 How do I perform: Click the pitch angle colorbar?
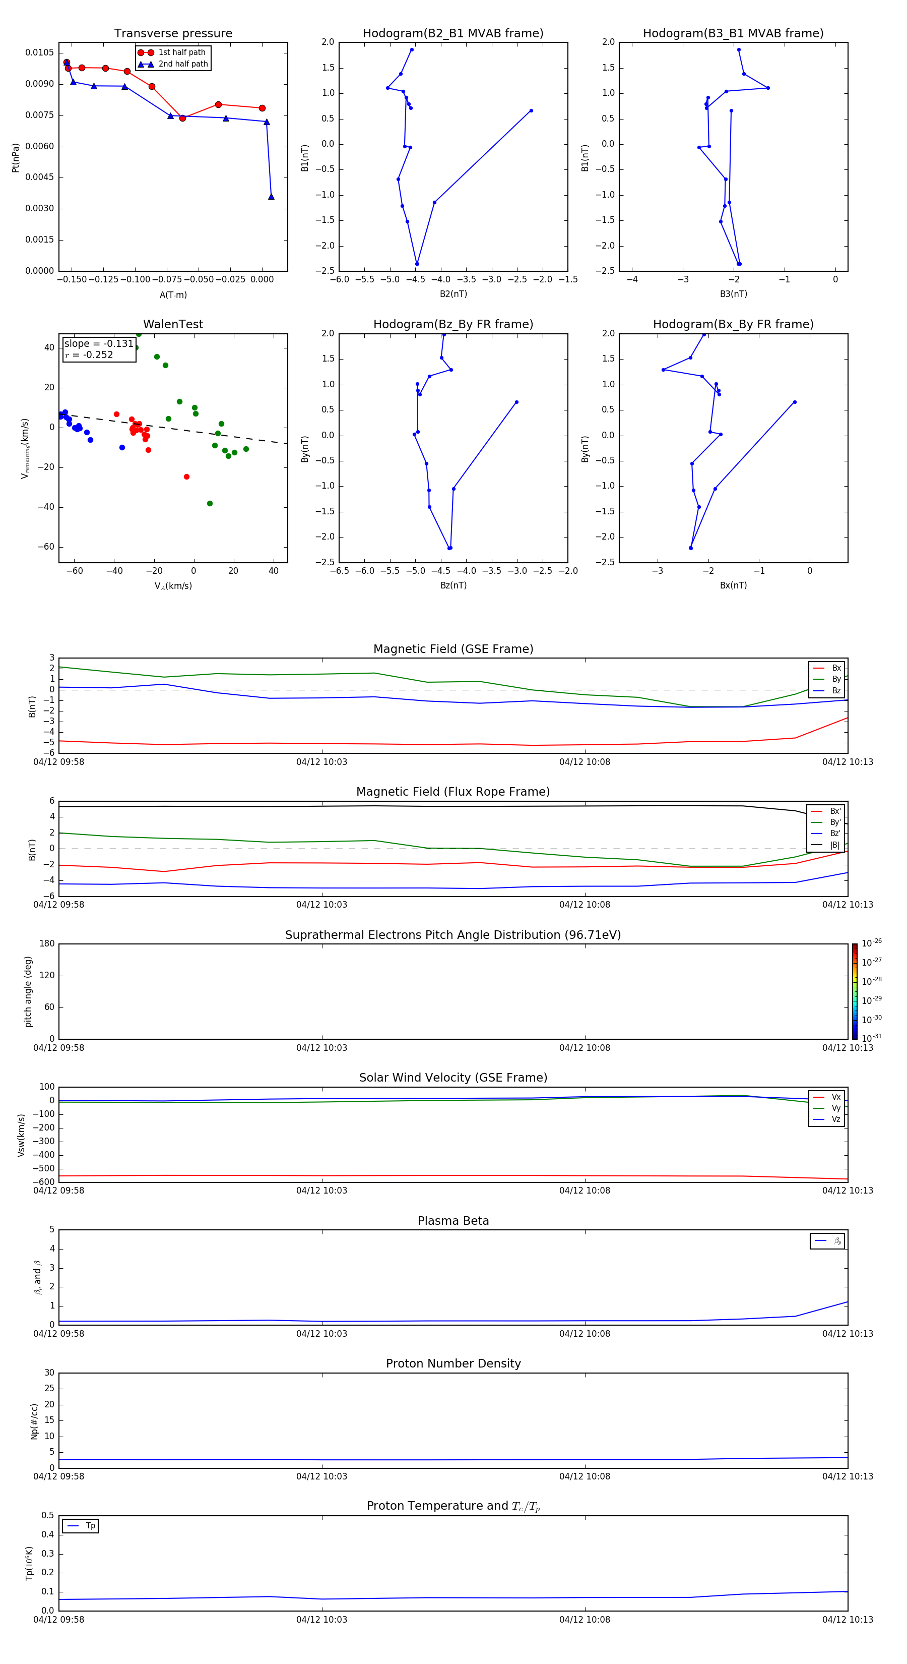coord(855,991)
